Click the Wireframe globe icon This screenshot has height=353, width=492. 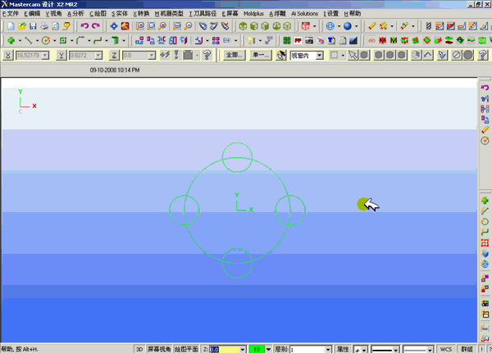coord(330,26)
